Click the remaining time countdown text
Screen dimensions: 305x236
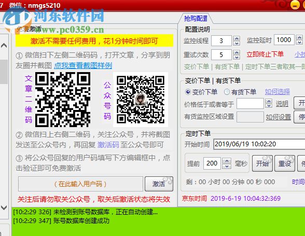point(230,182)
